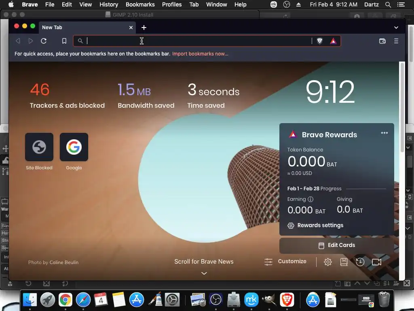Bookmark this tab with the bookmark icon

tap(64, 41)
